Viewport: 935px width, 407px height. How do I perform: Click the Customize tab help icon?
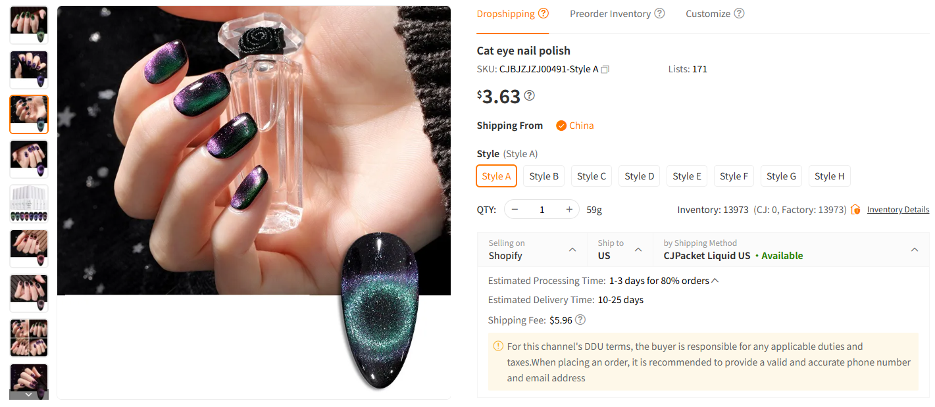739,12
